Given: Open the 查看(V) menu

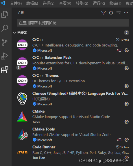Looking at the screenshot, I should pos(65,3).
